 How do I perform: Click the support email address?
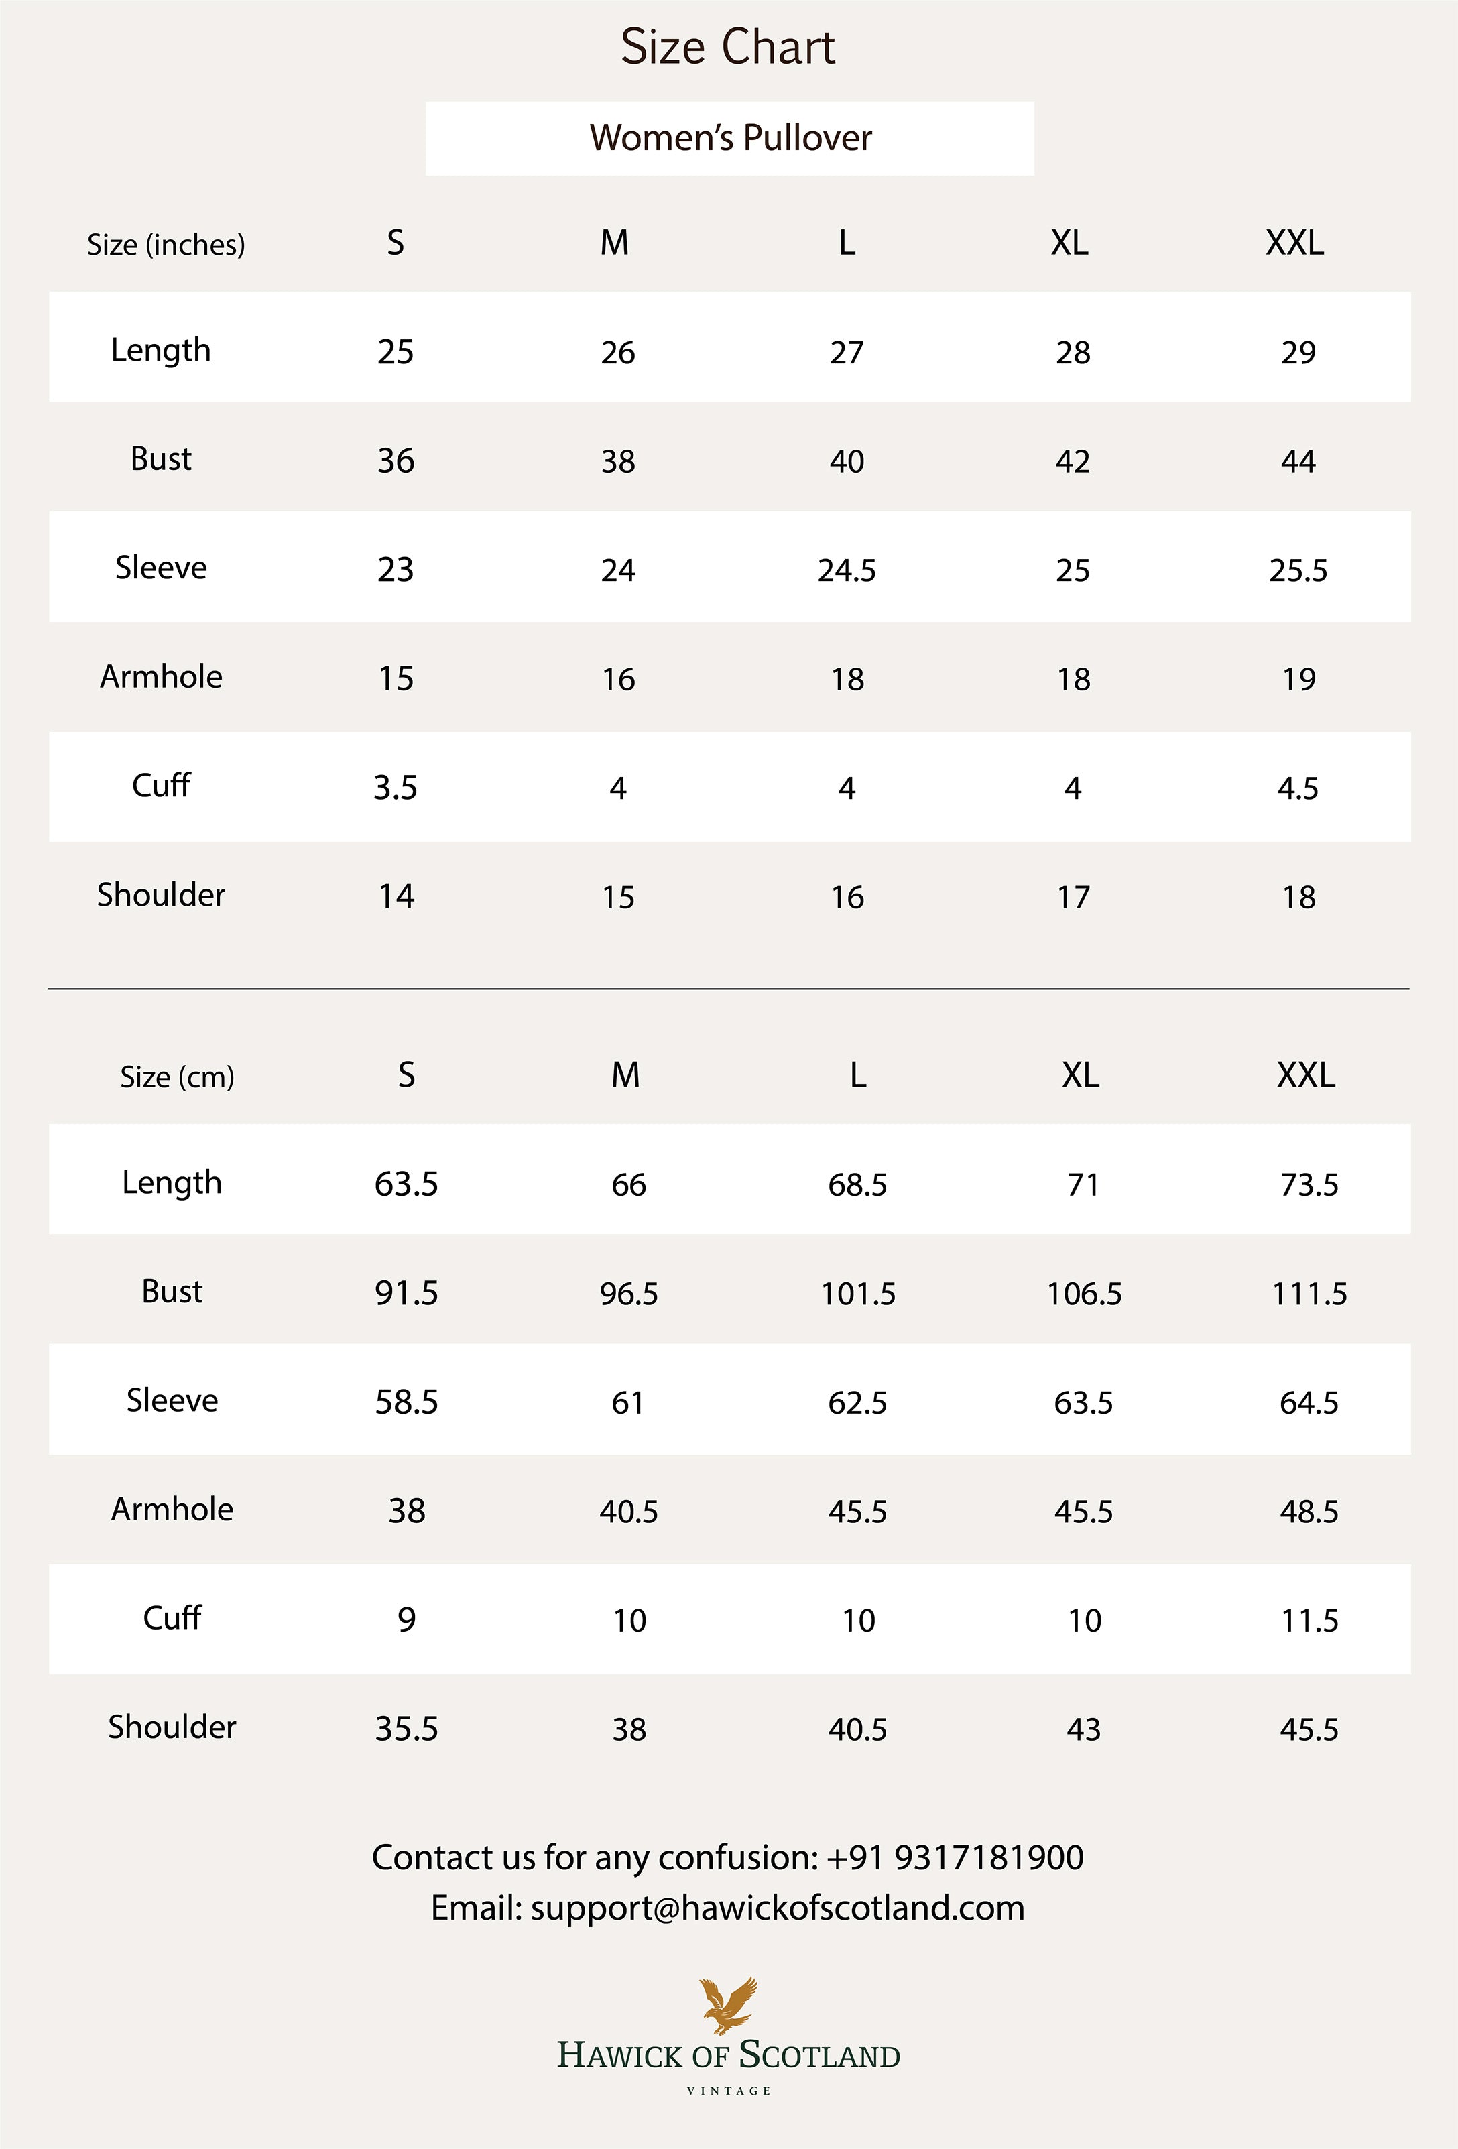(x=777, y=1908)
